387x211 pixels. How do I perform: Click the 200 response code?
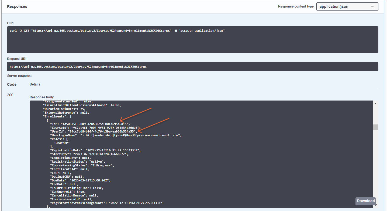pyautogui.click(x=10, y=95)
